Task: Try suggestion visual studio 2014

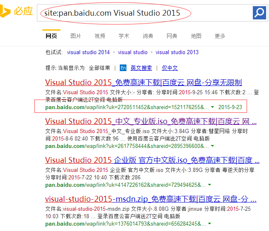Action: [x=88, y=52]
